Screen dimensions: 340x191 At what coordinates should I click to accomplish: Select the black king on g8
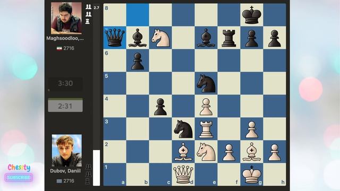(x=251, y=15)
